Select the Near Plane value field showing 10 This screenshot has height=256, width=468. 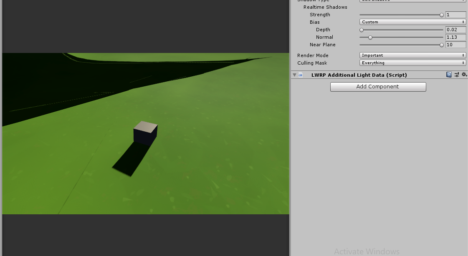pyautogui.click(x=455, y=45)
